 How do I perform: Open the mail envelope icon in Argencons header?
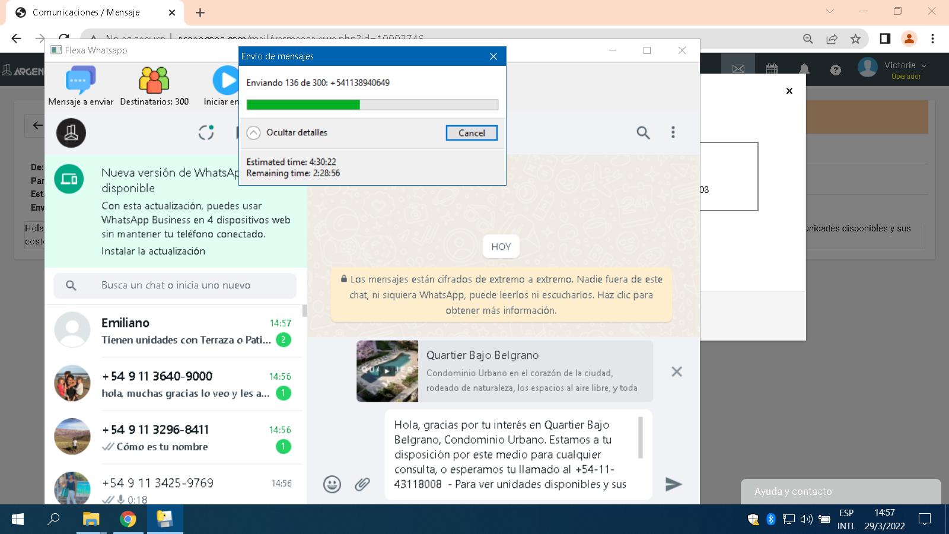pos(738,69)
